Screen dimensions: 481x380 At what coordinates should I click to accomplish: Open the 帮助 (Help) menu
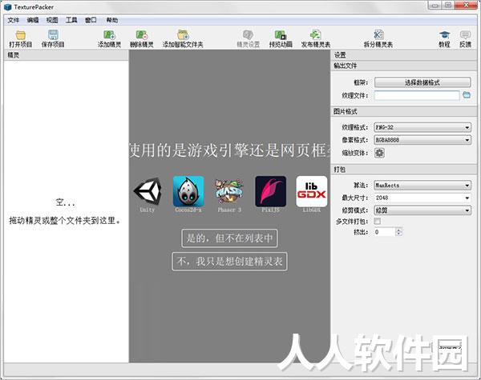click(x=112, y=20)
